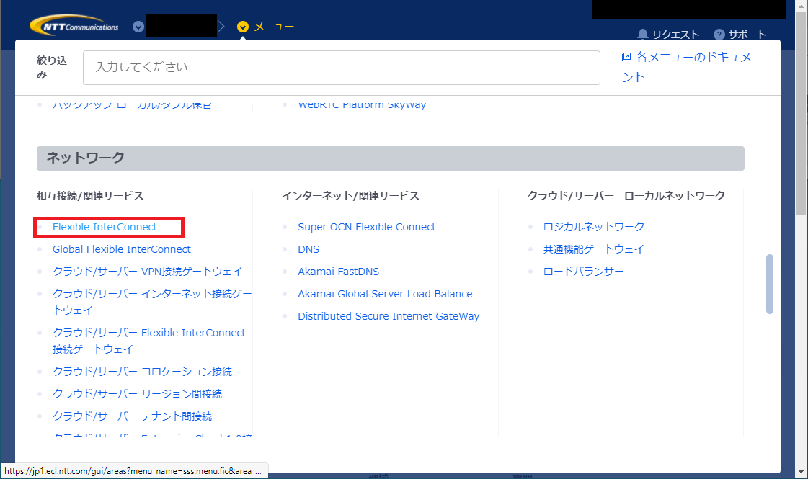Image resolution: width=808 pixels, height=479 pixels.
Task: Open Akamai Global Server Load Balance
Action: point(385,294)
